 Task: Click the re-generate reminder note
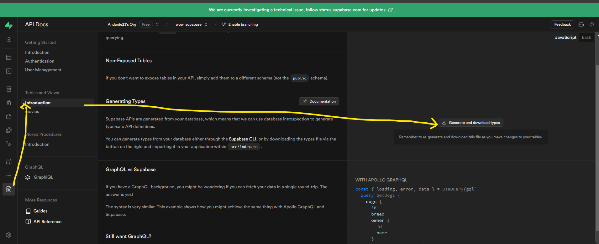[x=471, y=137]
